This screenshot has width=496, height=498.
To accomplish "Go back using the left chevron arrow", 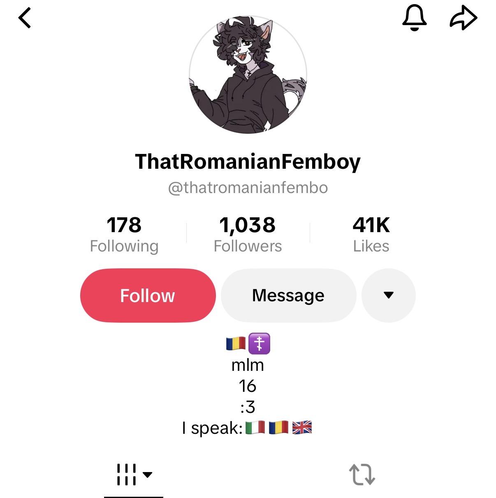I will [x=25, y=19].
